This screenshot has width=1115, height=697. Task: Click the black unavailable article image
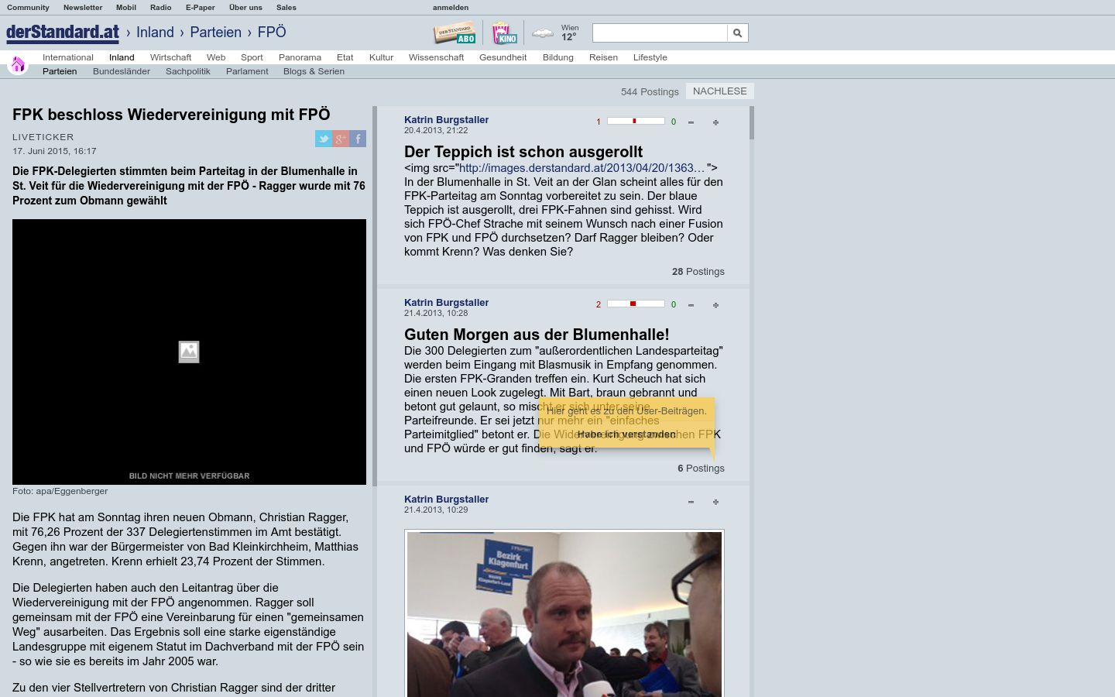click(189, 352)
